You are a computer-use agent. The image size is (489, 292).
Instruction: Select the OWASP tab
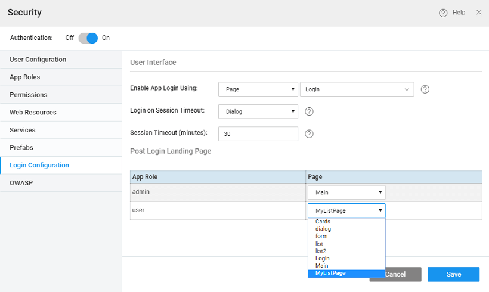point(21,183)
